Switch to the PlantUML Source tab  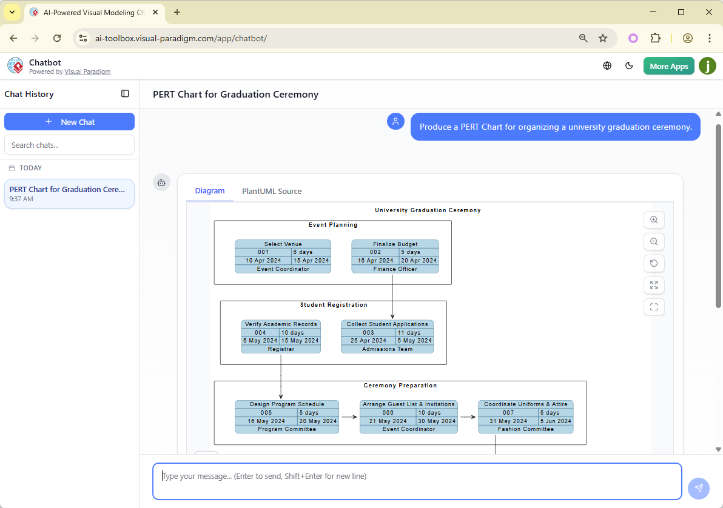(x=272, y=191)
